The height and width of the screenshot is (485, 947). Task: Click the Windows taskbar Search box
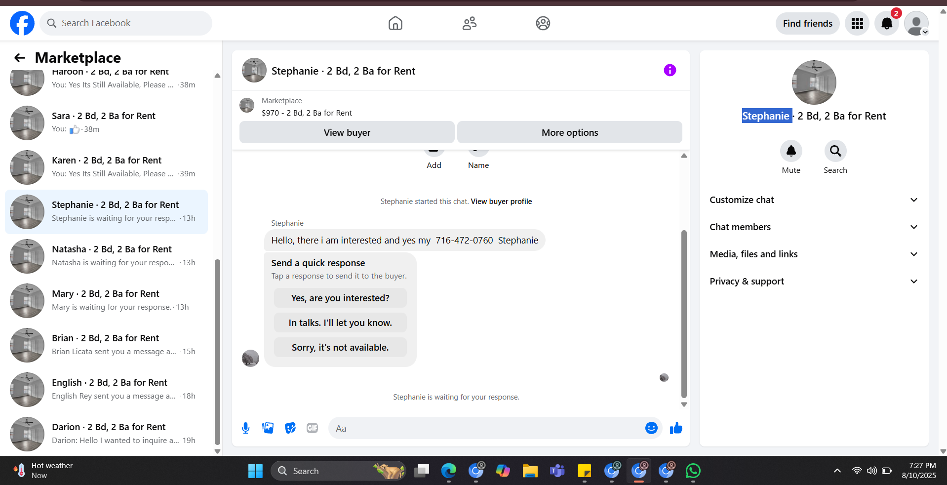pos(338,471)
